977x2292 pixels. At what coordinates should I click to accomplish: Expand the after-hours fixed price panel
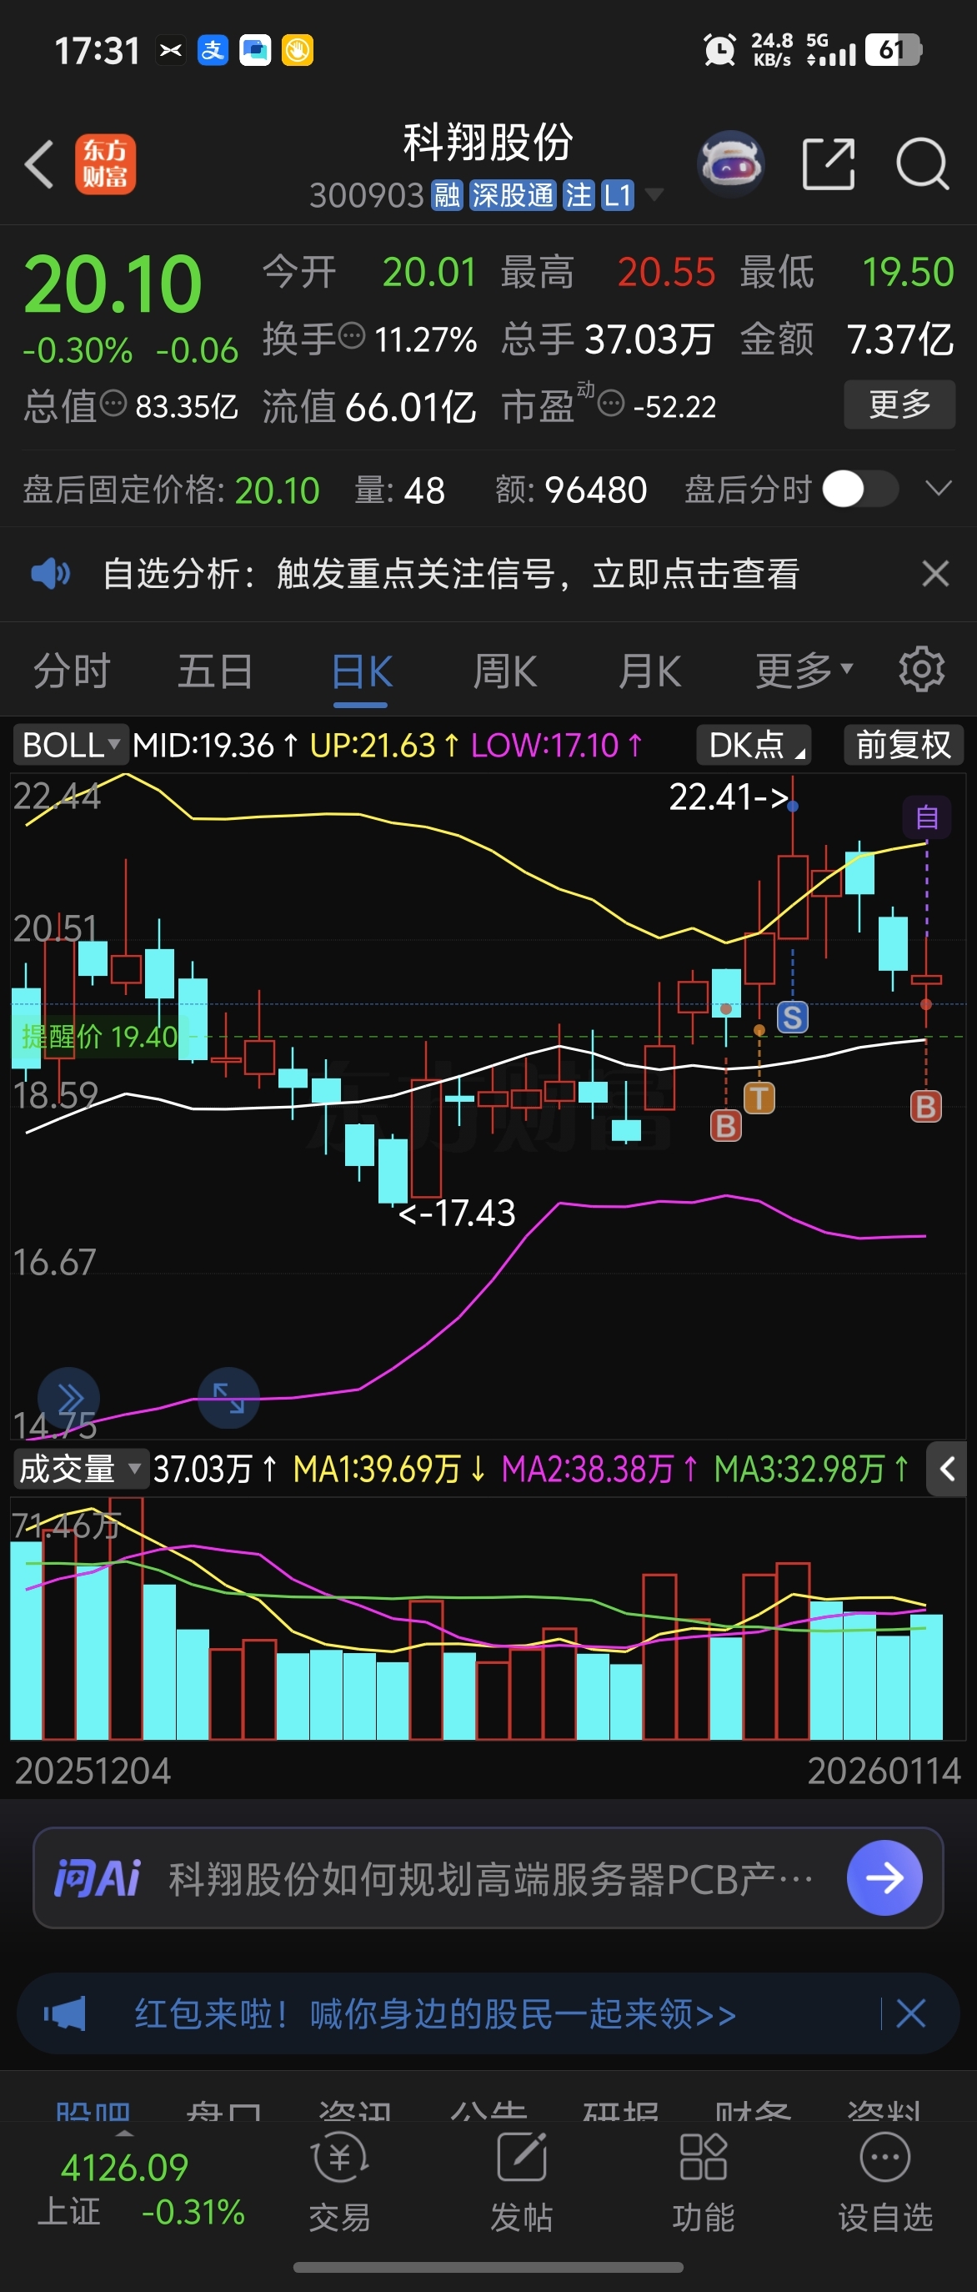click(x=939, y=488)
